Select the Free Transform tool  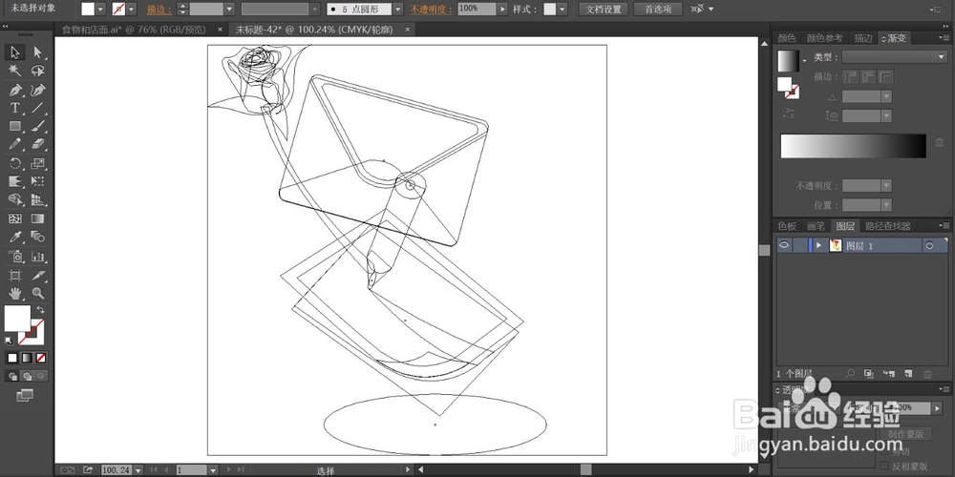click(x=38, y=181)
